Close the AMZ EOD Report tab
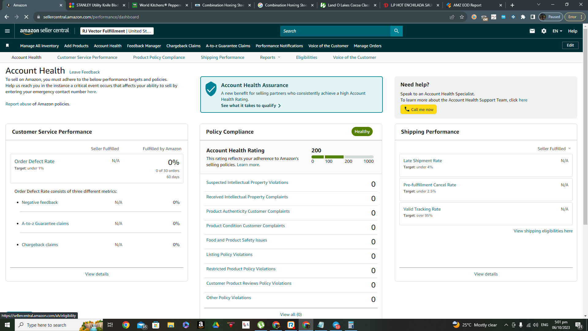 coord(501,5)
